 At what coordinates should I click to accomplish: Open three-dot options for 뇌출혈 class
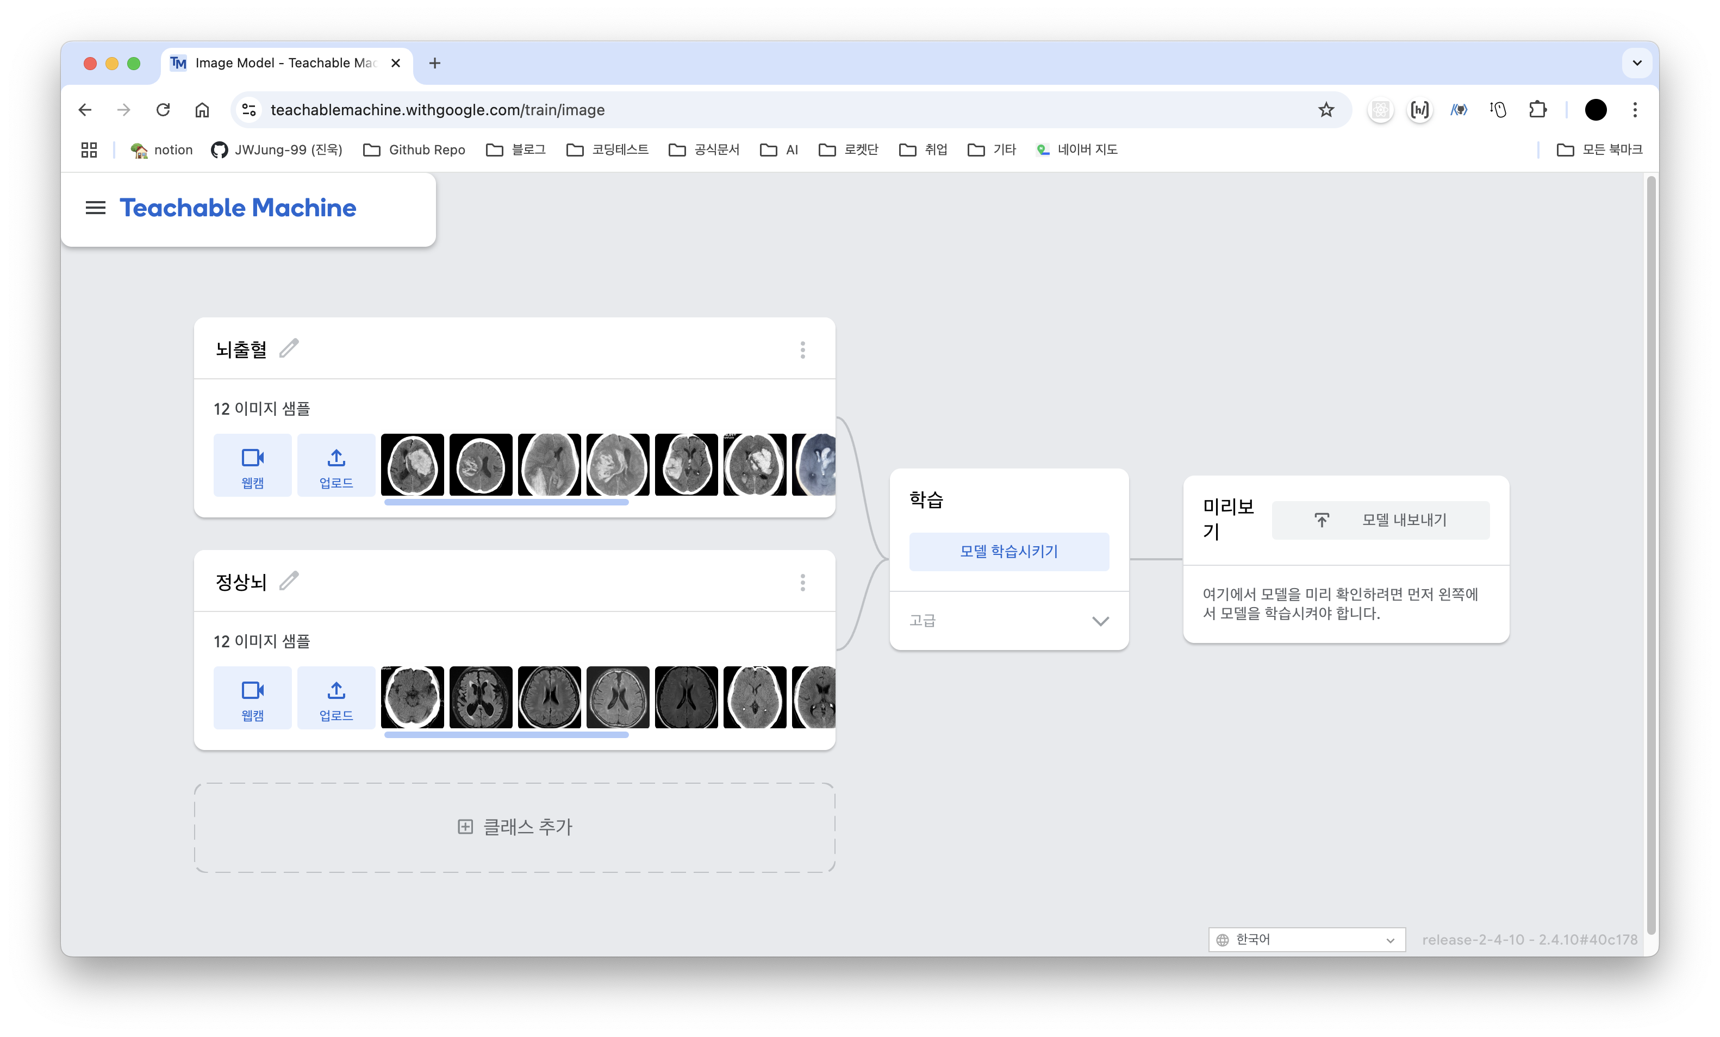click(x=803, y=349)
